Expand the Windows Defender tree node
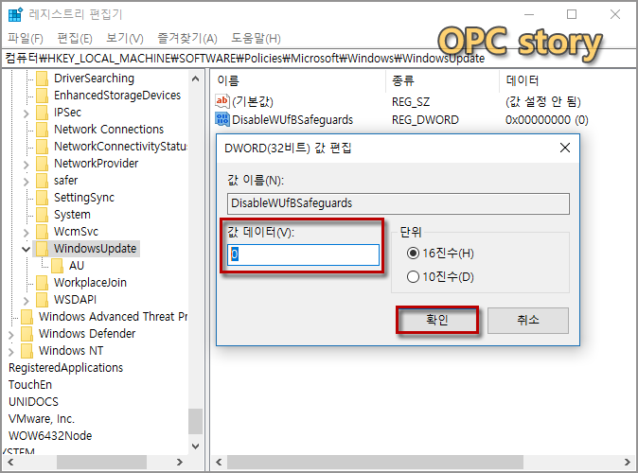Image resolution: width=638 pixels, height=473 pixels. 11,335
